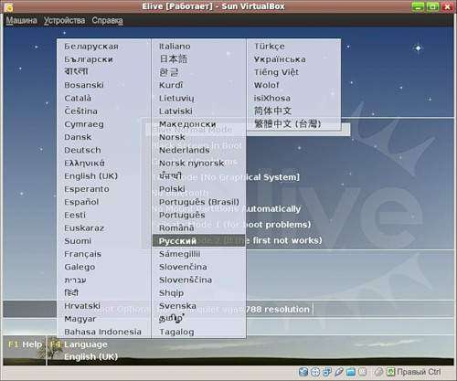457x381 pixels.
Task: Select Suomi language
Action: click(78, 241)
